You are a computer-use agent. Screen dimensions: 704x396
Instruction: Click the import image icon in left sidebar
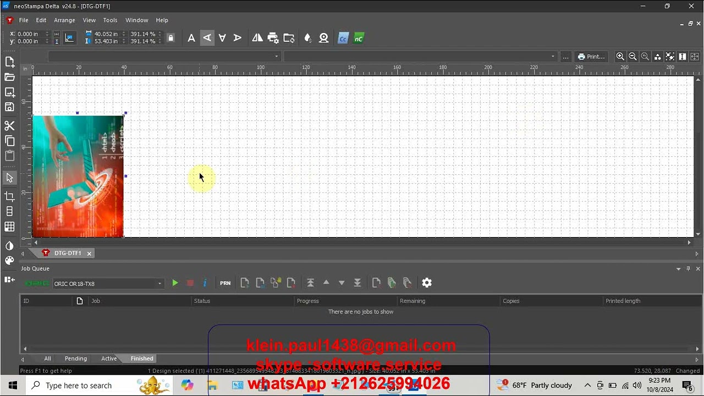coord(9,92)
